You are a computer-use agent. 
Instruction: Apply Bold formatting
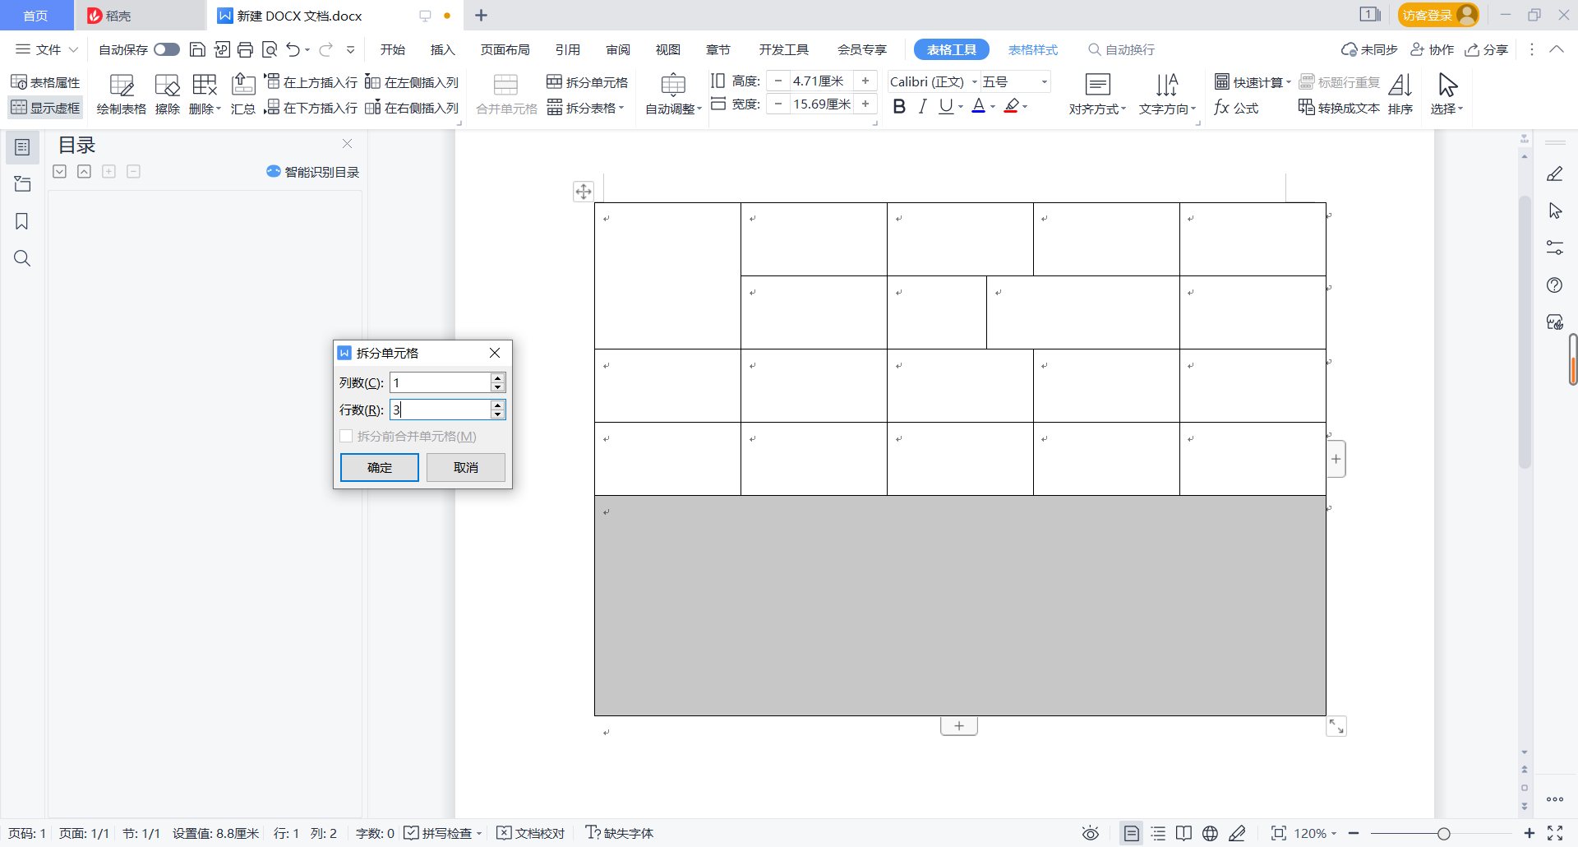899,106
